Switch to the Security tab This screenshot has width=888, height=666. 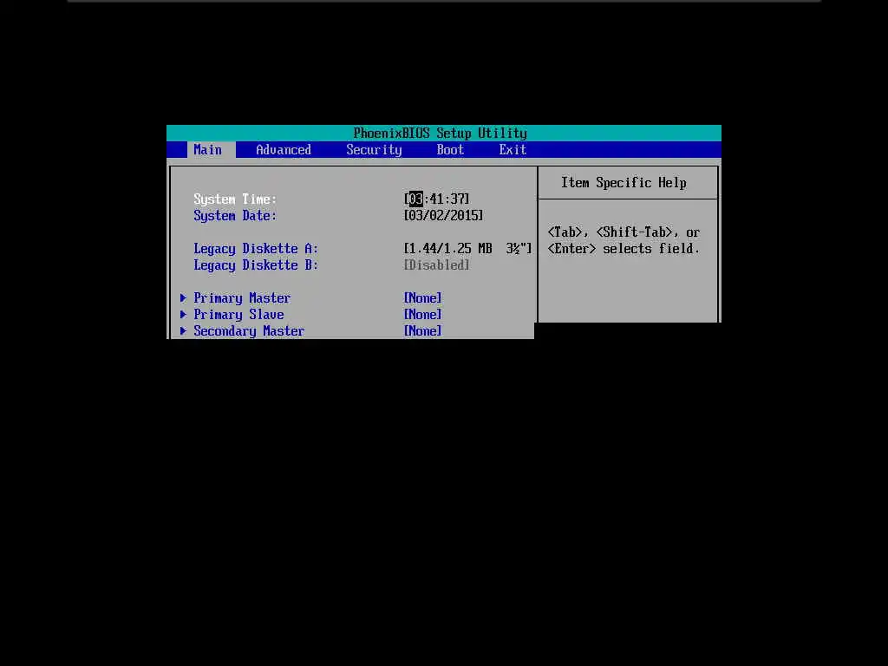point(374,149)
